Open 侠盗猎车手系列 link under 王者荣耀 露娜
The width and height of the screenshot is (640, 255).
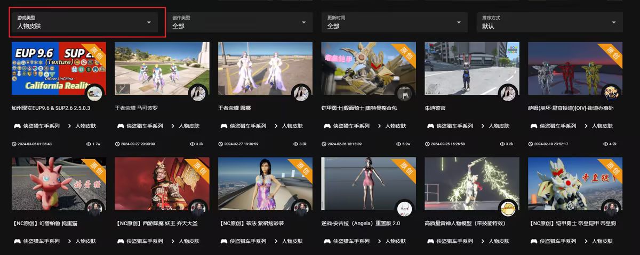pos(248,126)
